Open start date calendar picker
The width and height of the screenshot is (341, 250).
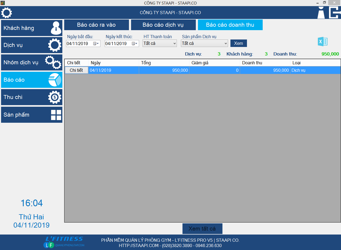click(x=96, y=43)
